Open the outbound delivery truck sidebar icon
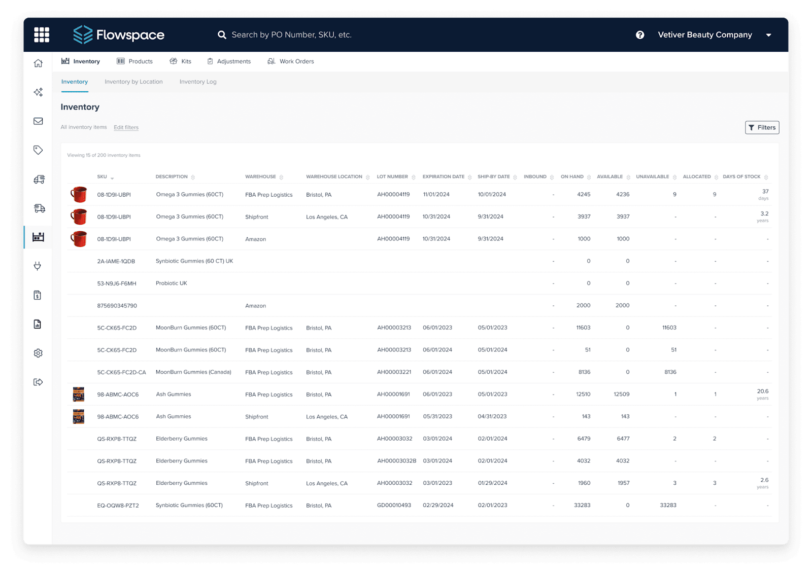The image size is (812, 574). tap(39, 208)
